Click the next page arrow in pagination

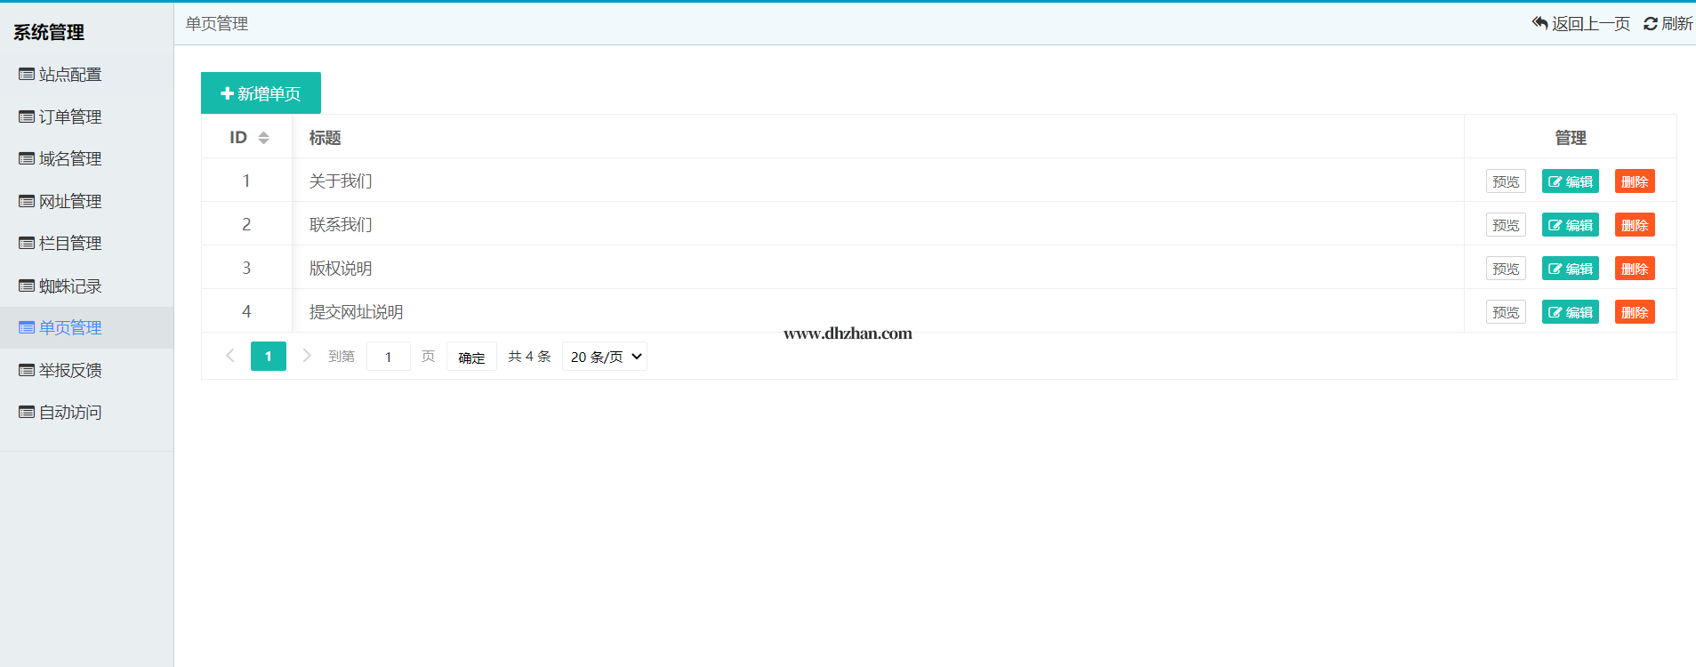(307, 356)
